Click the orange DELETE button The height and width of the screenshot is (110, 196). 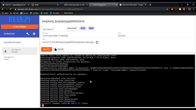pyautogui.click(x=47, y=50)
